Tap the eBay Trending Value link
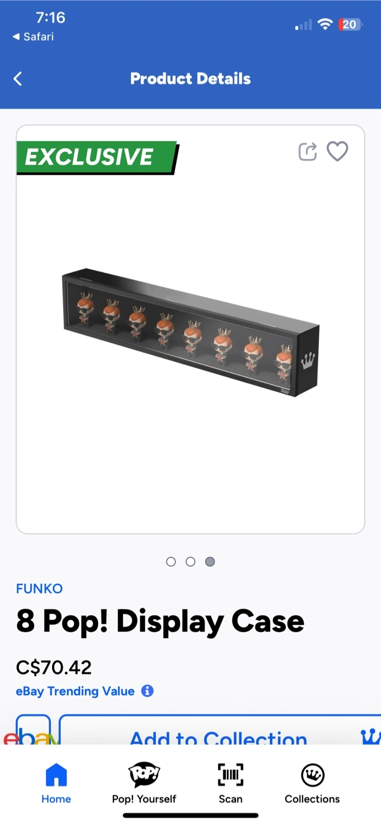 [75, 691]
